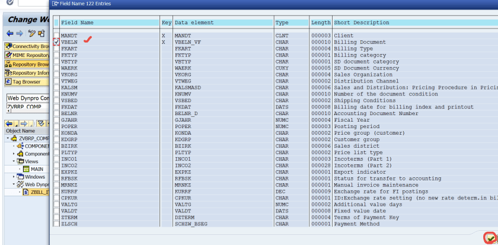
Task: Click the DEC type cell for KURRF
Action: point(280,191)
